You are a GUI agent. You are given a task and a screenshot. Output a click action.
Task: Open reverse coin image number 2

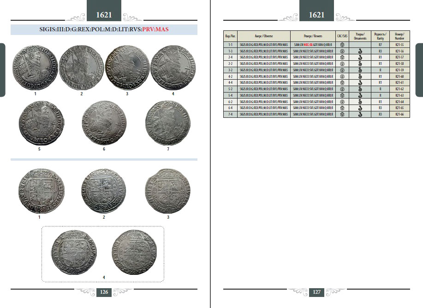[x=104, y=192]
